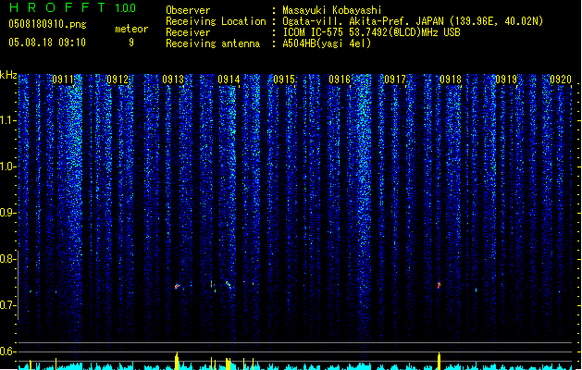Click the 0914 time marker

(x=229, y=80)
